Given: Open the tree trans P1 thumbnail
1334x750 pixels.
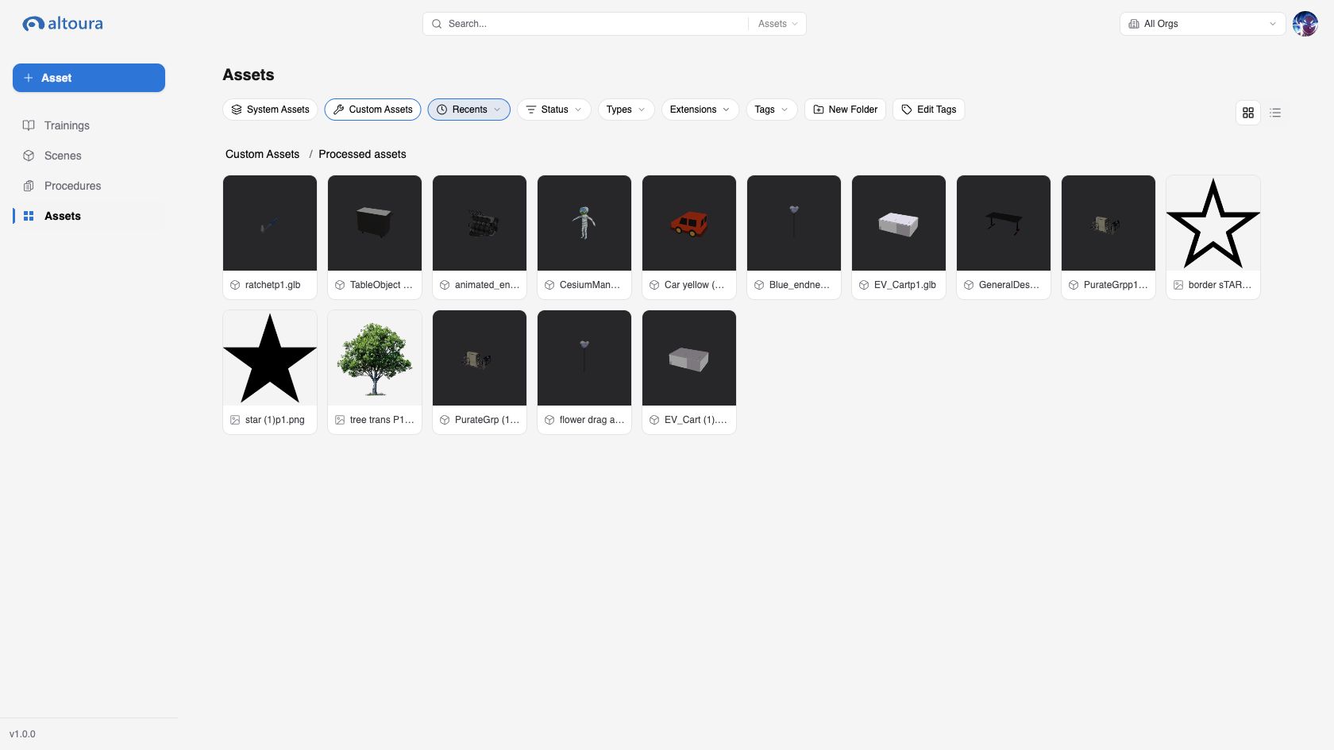Looking at the screenshot, I should (x=375, y=358).
